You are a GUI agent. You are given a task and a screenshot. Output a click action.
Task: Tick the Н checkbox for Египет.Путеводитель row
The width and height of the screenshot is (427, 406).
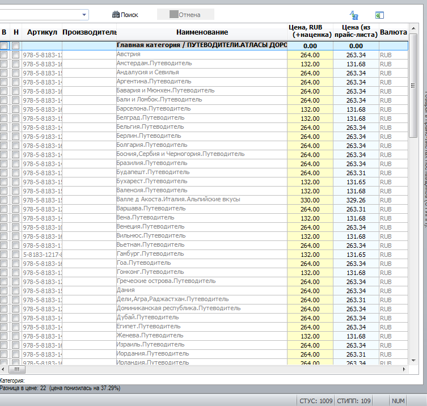click(x=15, y=327)
